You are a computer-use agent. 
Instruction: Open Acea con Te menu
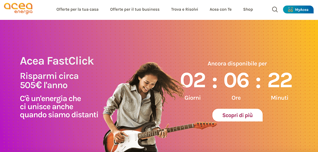tap(221, 10)
